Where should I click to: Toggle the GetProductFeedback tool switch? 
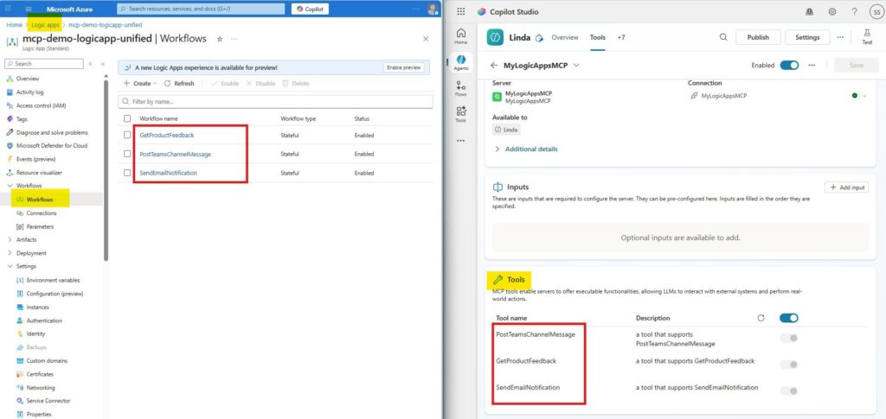pos(789,365)
